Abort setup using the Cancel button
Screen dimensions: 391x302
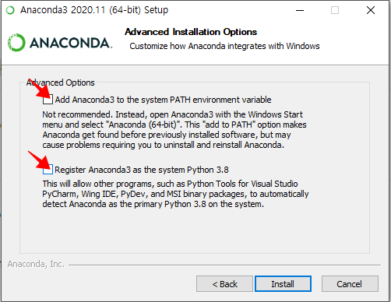coord(350,284)
